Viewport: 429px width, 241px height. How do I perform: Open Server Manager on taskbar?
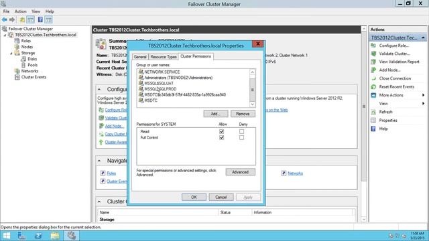coord(21,236)
